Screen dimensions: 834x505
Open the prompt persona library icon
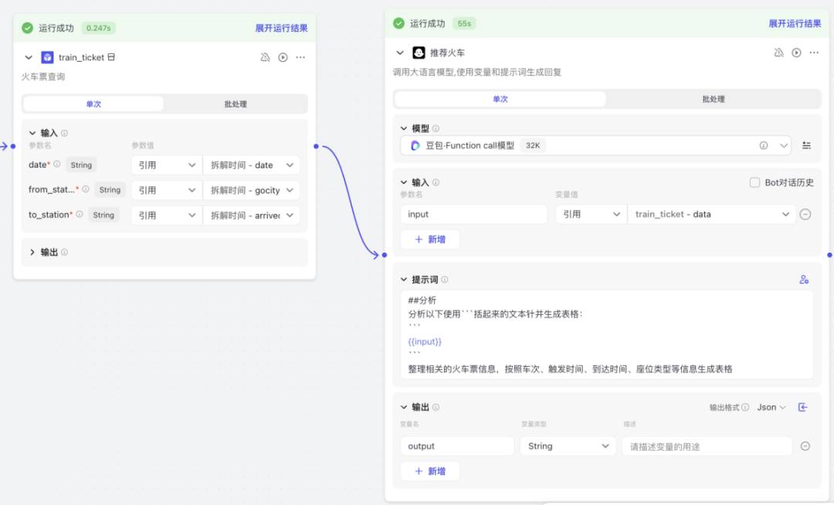804,279
